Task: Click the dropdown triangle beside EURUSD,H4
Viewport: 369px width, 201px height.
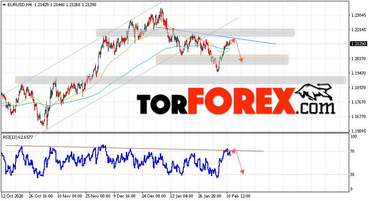Action: pyautogui.click(x=4, y=5)
